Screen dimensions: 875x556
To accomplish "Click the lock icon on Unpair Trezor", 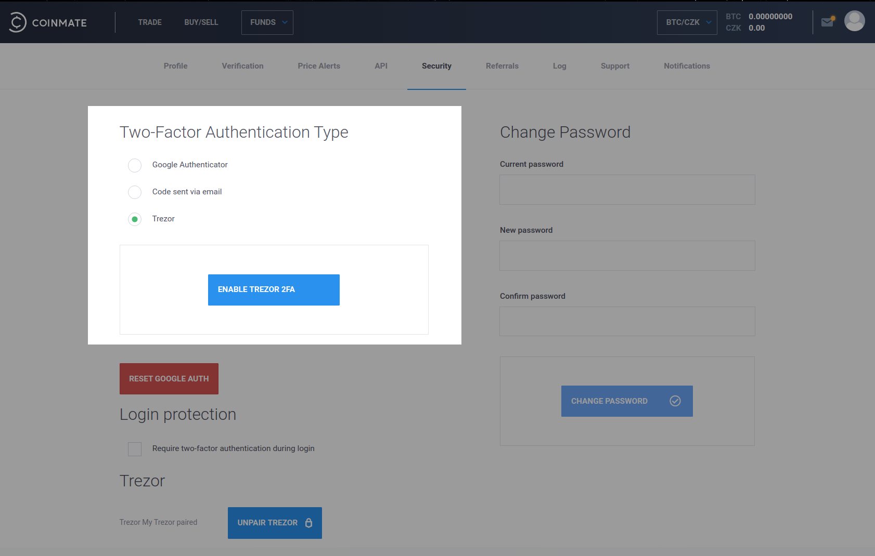I will (309, 523).
